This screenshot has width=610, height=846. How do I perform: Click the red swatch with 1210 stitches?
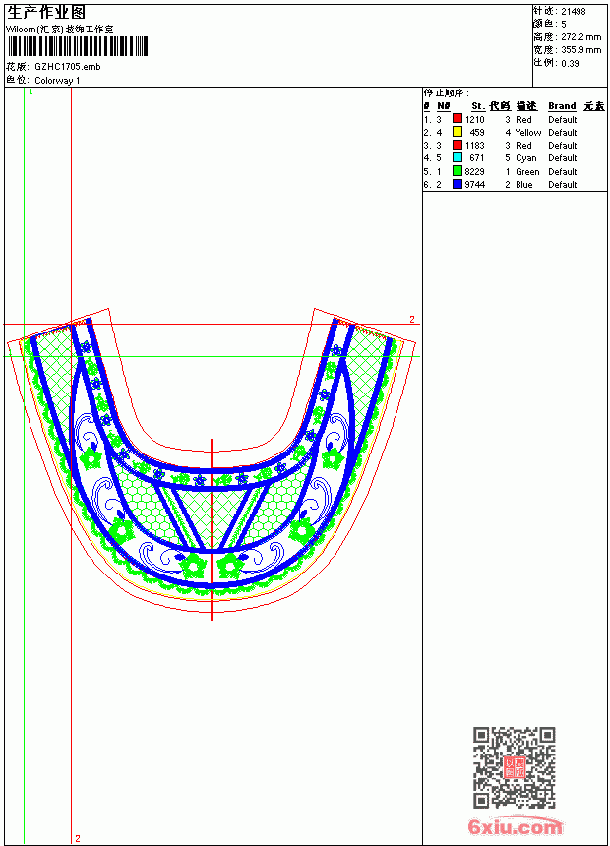[457, 119]
